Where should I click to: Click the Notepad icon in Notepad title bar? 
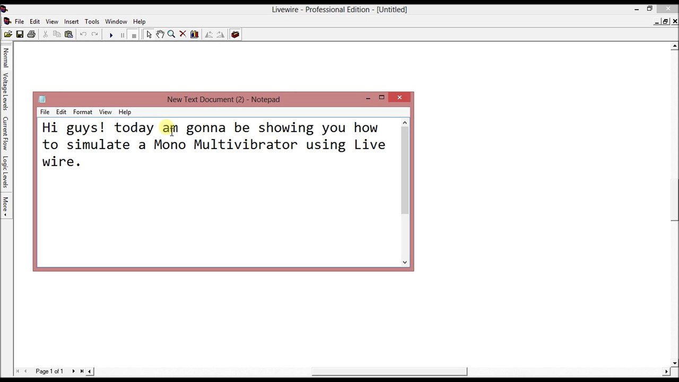coord(42,99)
